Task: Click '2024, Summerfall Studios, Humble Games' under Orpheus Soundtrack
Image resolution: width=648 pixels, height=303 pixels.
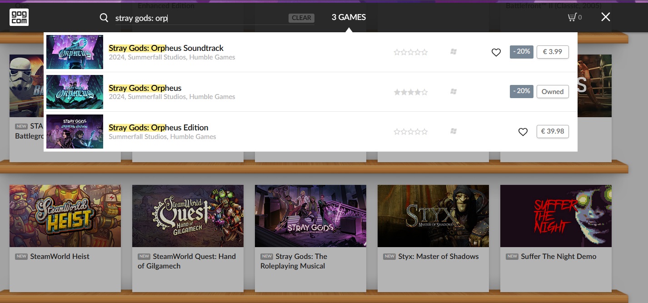Action: tap(172, 57)
